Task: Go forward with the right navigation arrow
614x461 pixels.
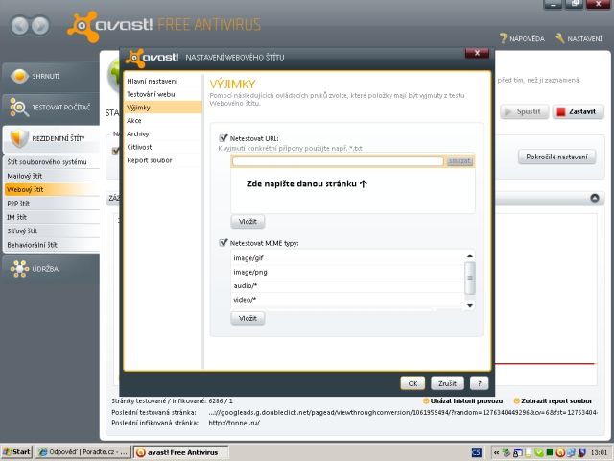Action: tap(40, 26)
